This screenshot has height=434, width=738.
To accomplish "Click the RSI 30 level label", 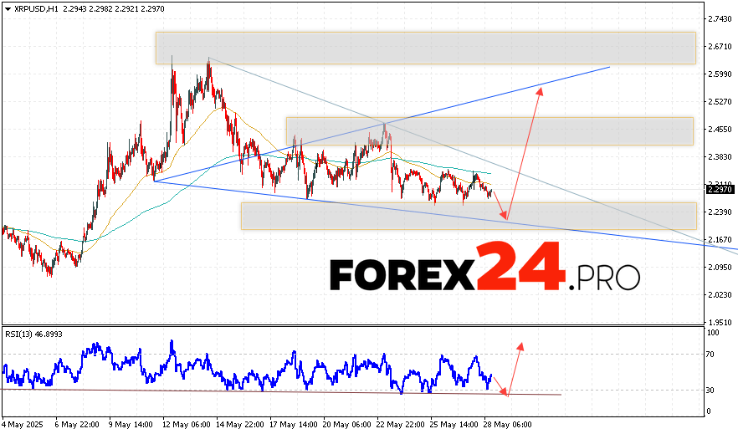I will (711, 390).
